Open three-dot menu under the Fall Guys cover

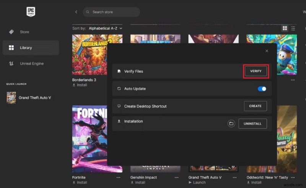point(293,80)
